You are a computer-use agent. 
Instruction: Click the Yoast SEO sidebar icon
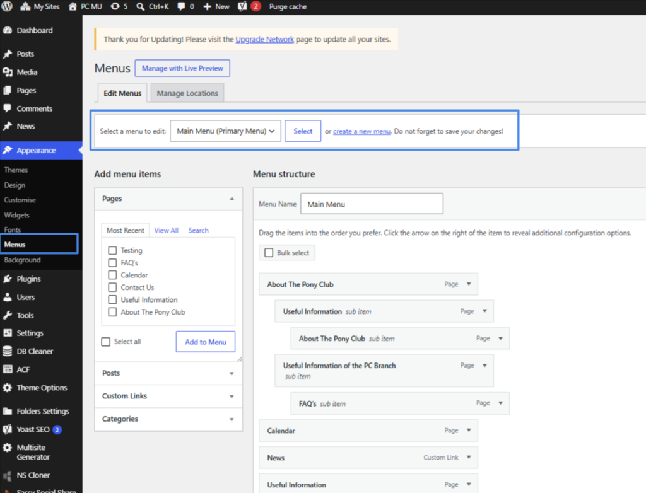point(7,429)
